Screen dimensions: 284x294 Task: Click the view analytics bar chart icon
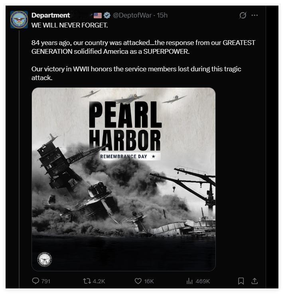coord(189,281)
